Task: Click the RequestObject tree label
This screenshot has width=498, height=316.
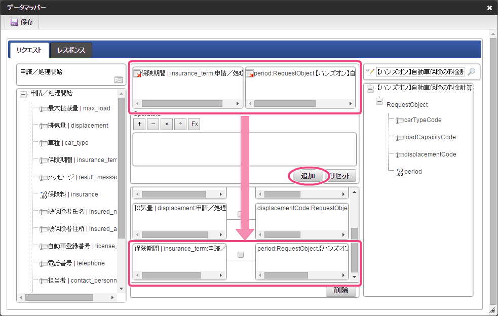Action: pyautogui.click(x=407, y=105)
